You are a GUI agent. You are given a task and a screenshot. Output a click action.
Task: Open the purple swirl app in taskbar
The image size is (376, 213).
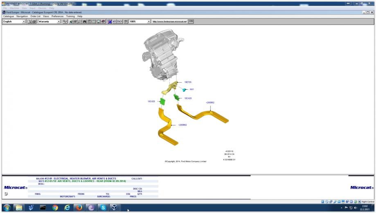tap(91, 208)
